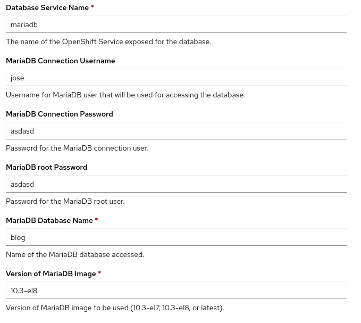Screen dimensions: 361x323
Task: Click the "MariaDB Connection Password" label
Action: click(x=59, y=114)
